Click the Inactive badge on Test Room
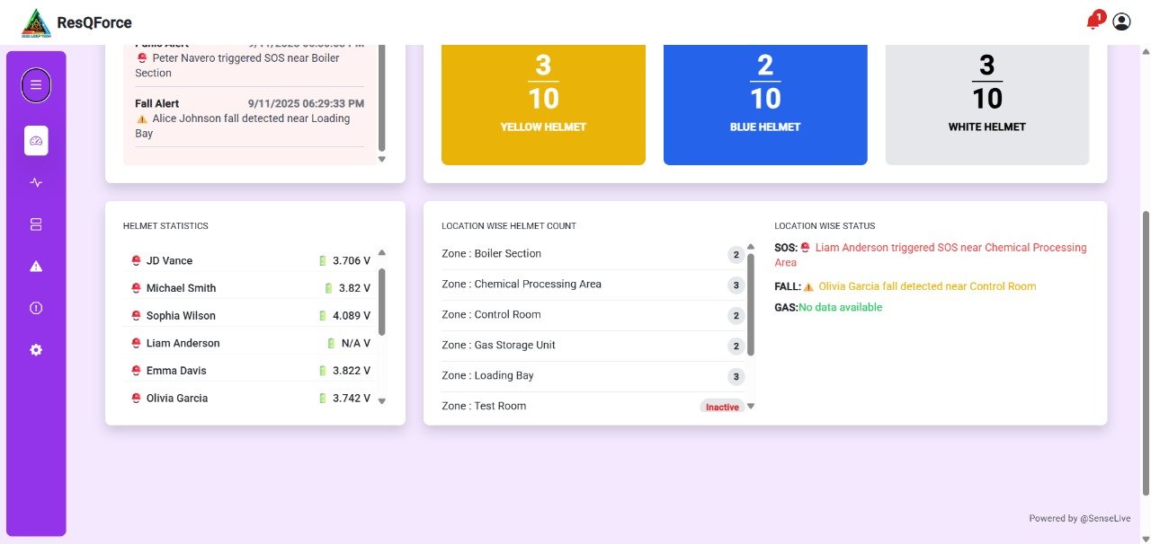 (721, 406)
